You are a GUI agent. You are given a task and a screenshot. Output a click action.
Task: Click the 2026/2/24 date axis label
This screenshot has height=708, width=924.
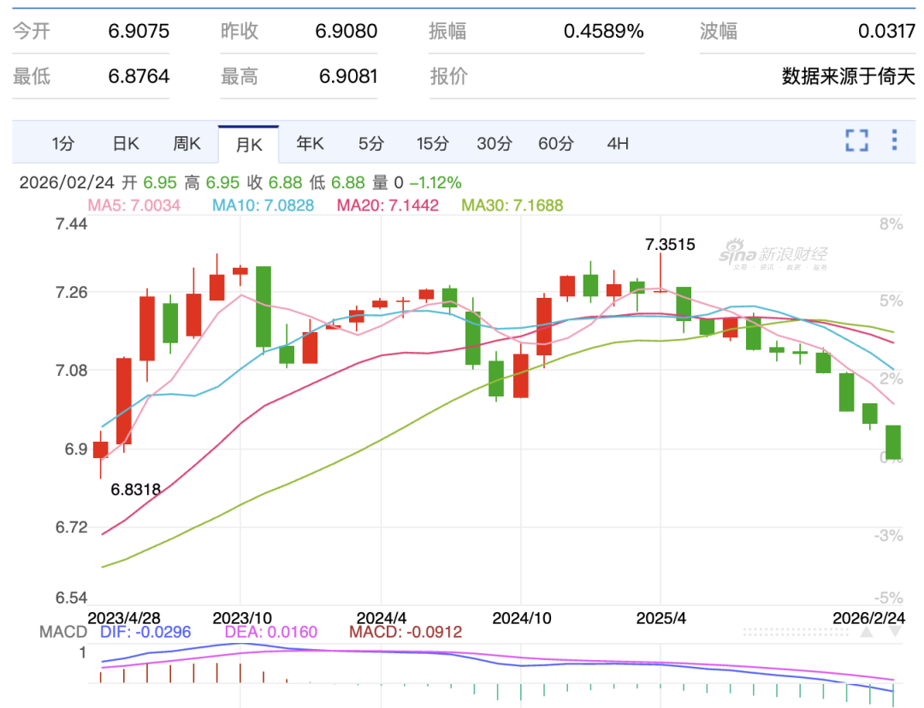[868, 618]
